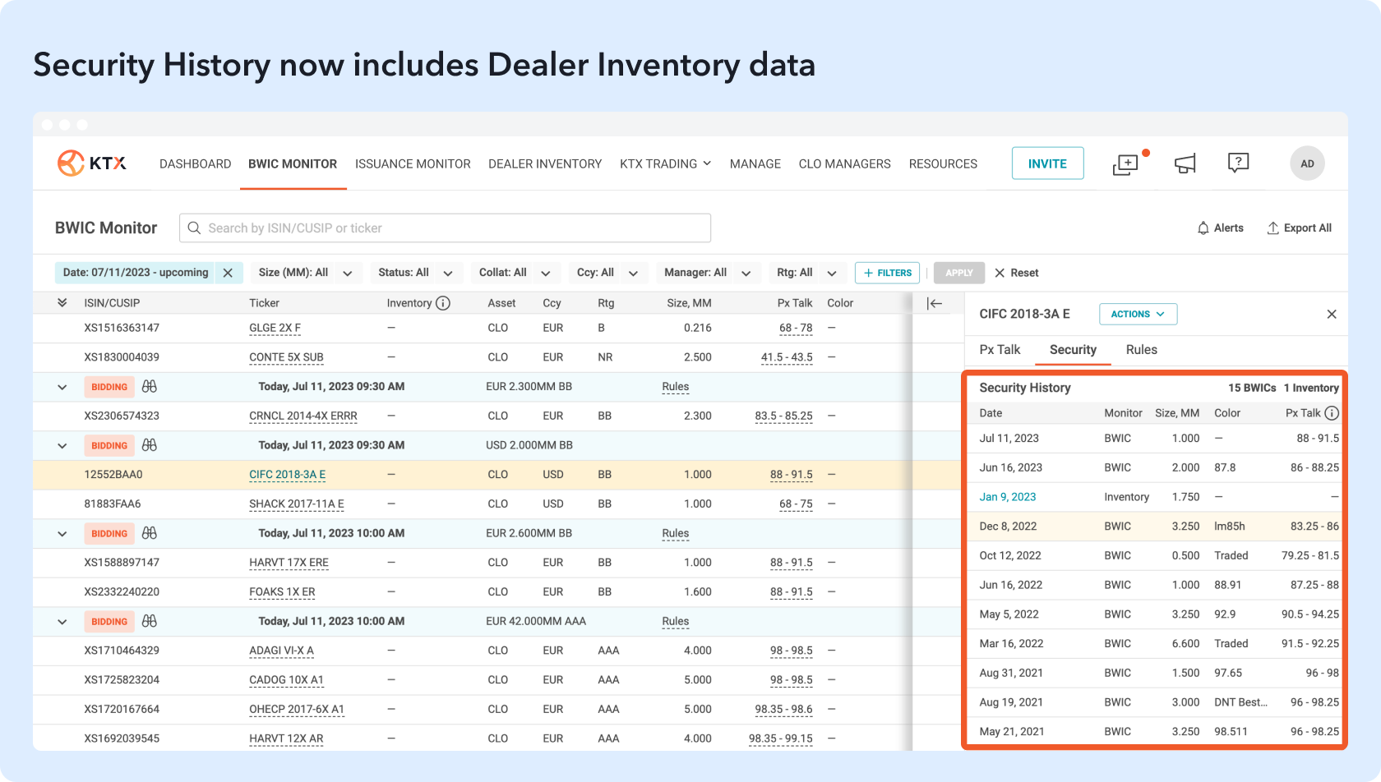Click the Export All upload icon
1381x782 pixels.
[x=1272, y=228]
